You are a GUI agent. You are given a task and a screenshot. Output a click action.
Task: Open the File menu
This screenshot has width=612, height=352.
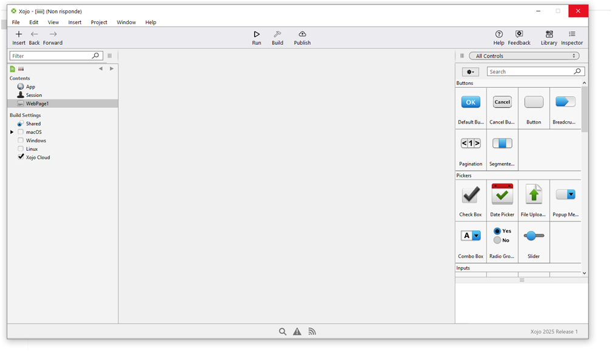pyautogui.click(x=16, y=22)
